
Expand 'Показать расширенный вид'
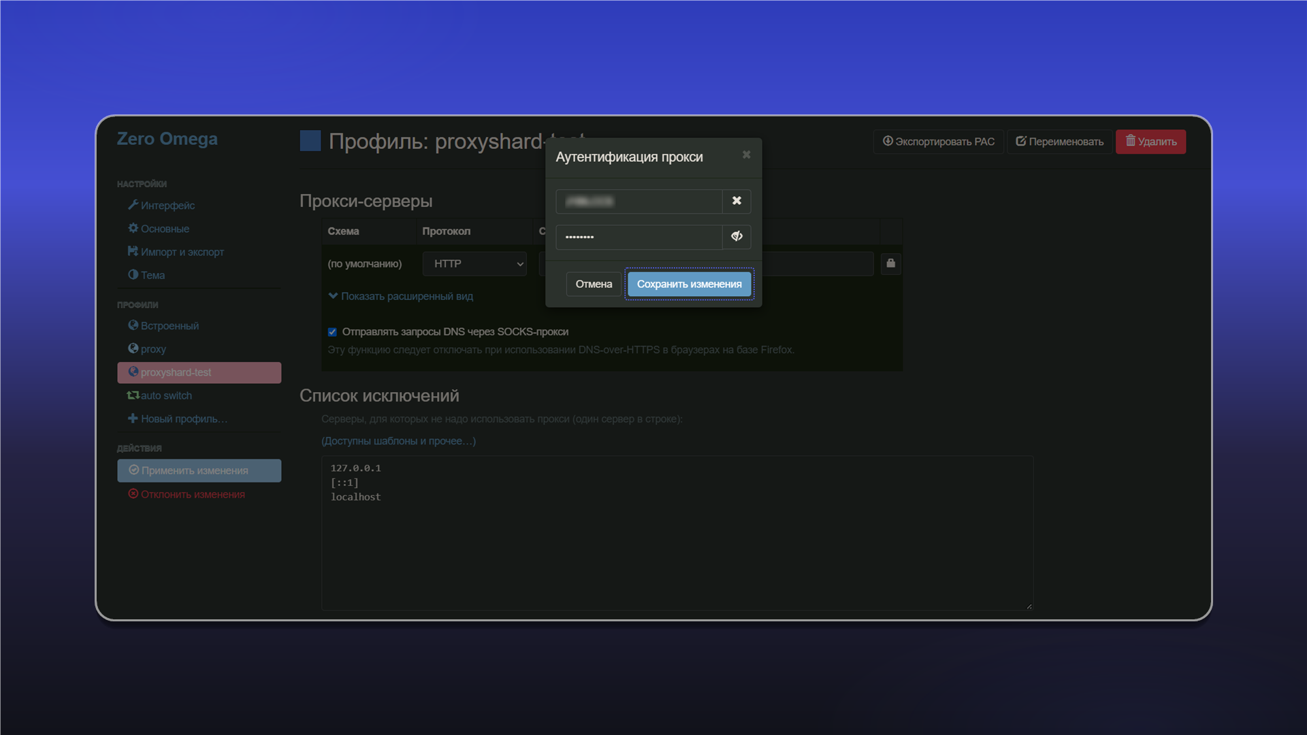pyautogui.click(x=400, y=296)
